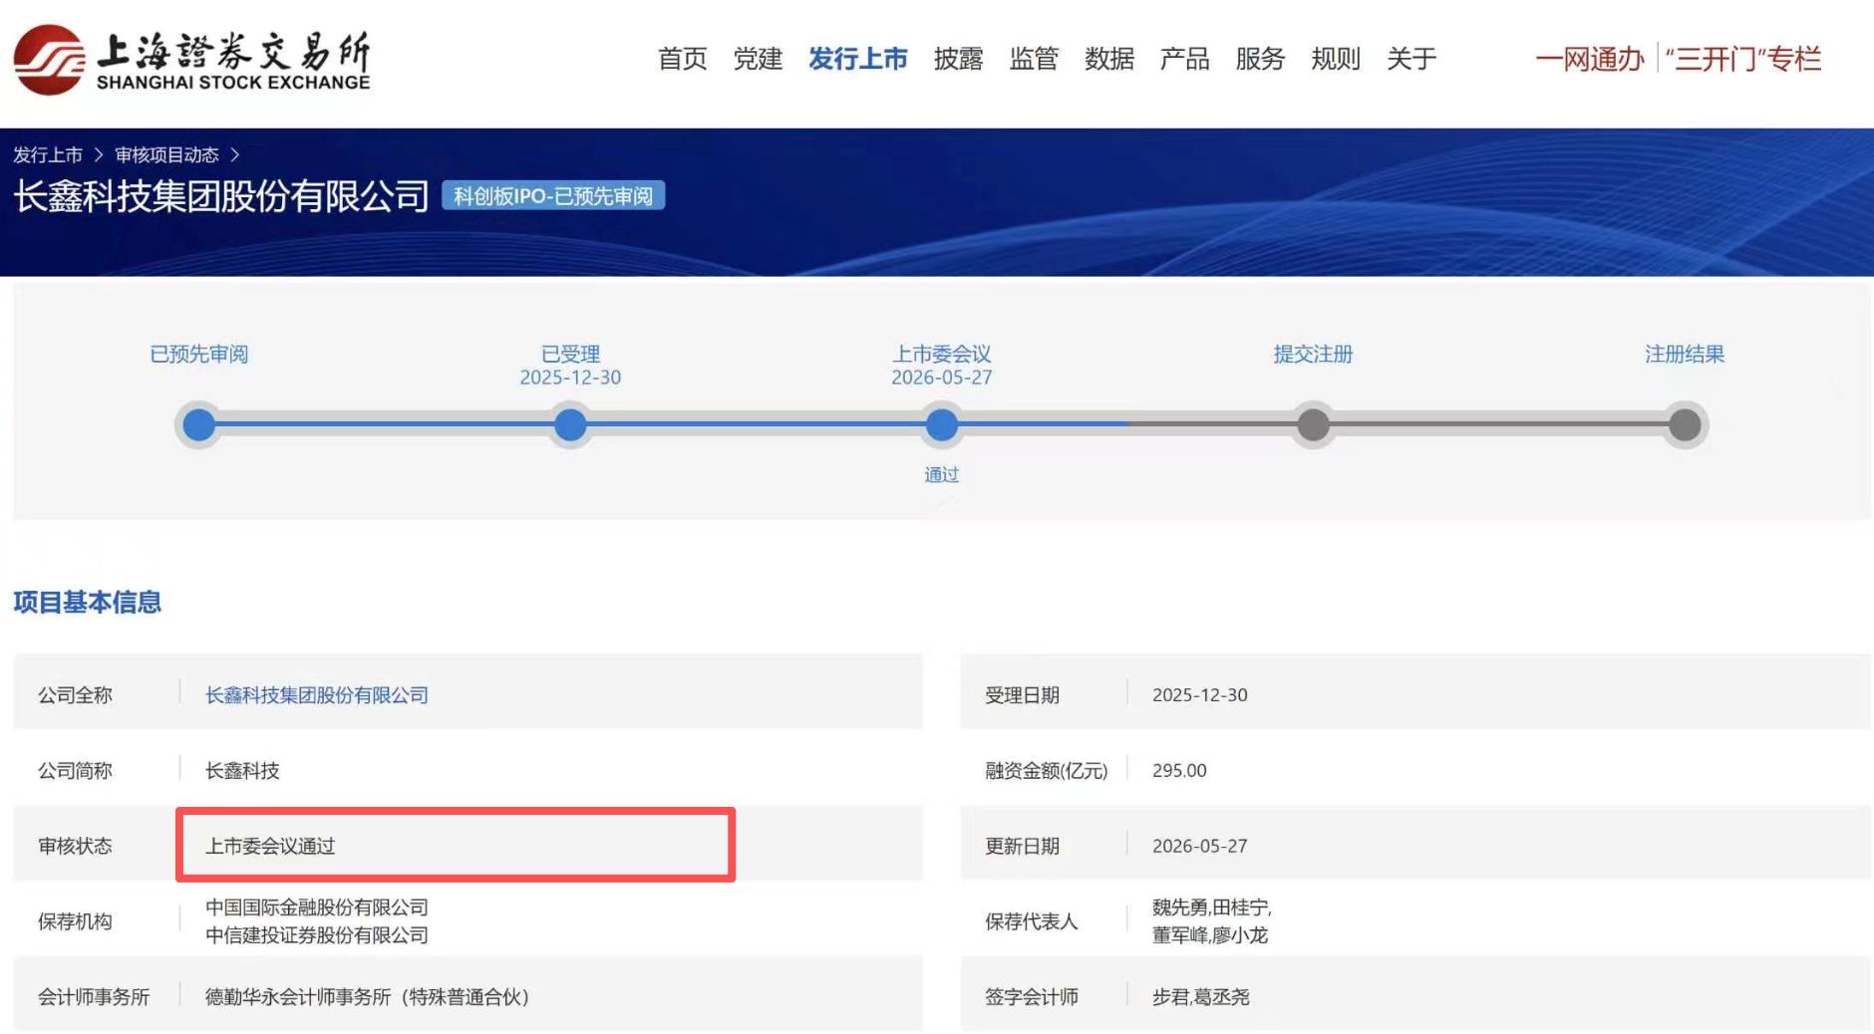1874x1034 pixels.
Task: Click the 已受理 timeline node circle
Action: [x=570, y=425]
